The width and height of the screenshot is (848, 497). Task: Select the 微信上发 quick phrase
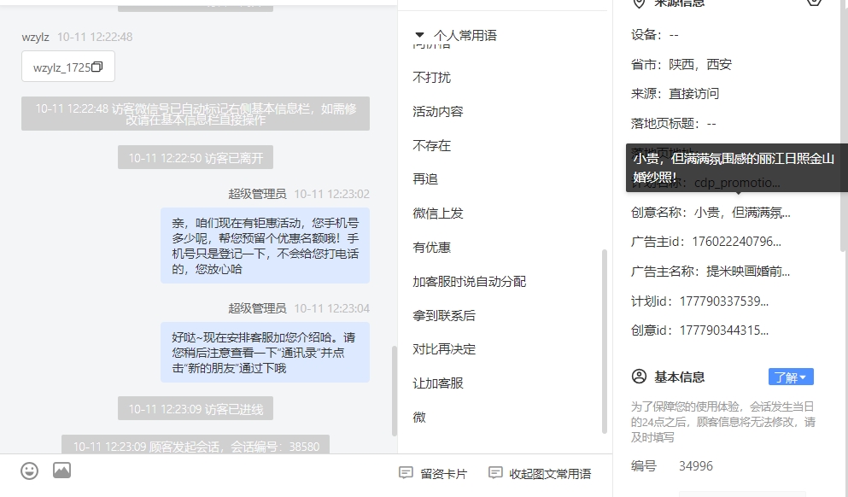[438, 213]
